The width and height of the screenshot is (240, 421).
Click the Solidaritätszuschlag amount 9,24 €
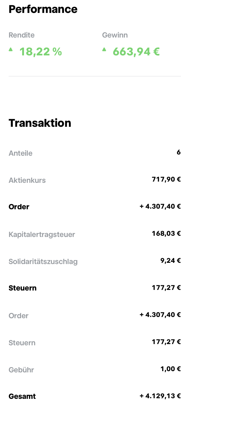pyautogui.click(x=170, y=261)
